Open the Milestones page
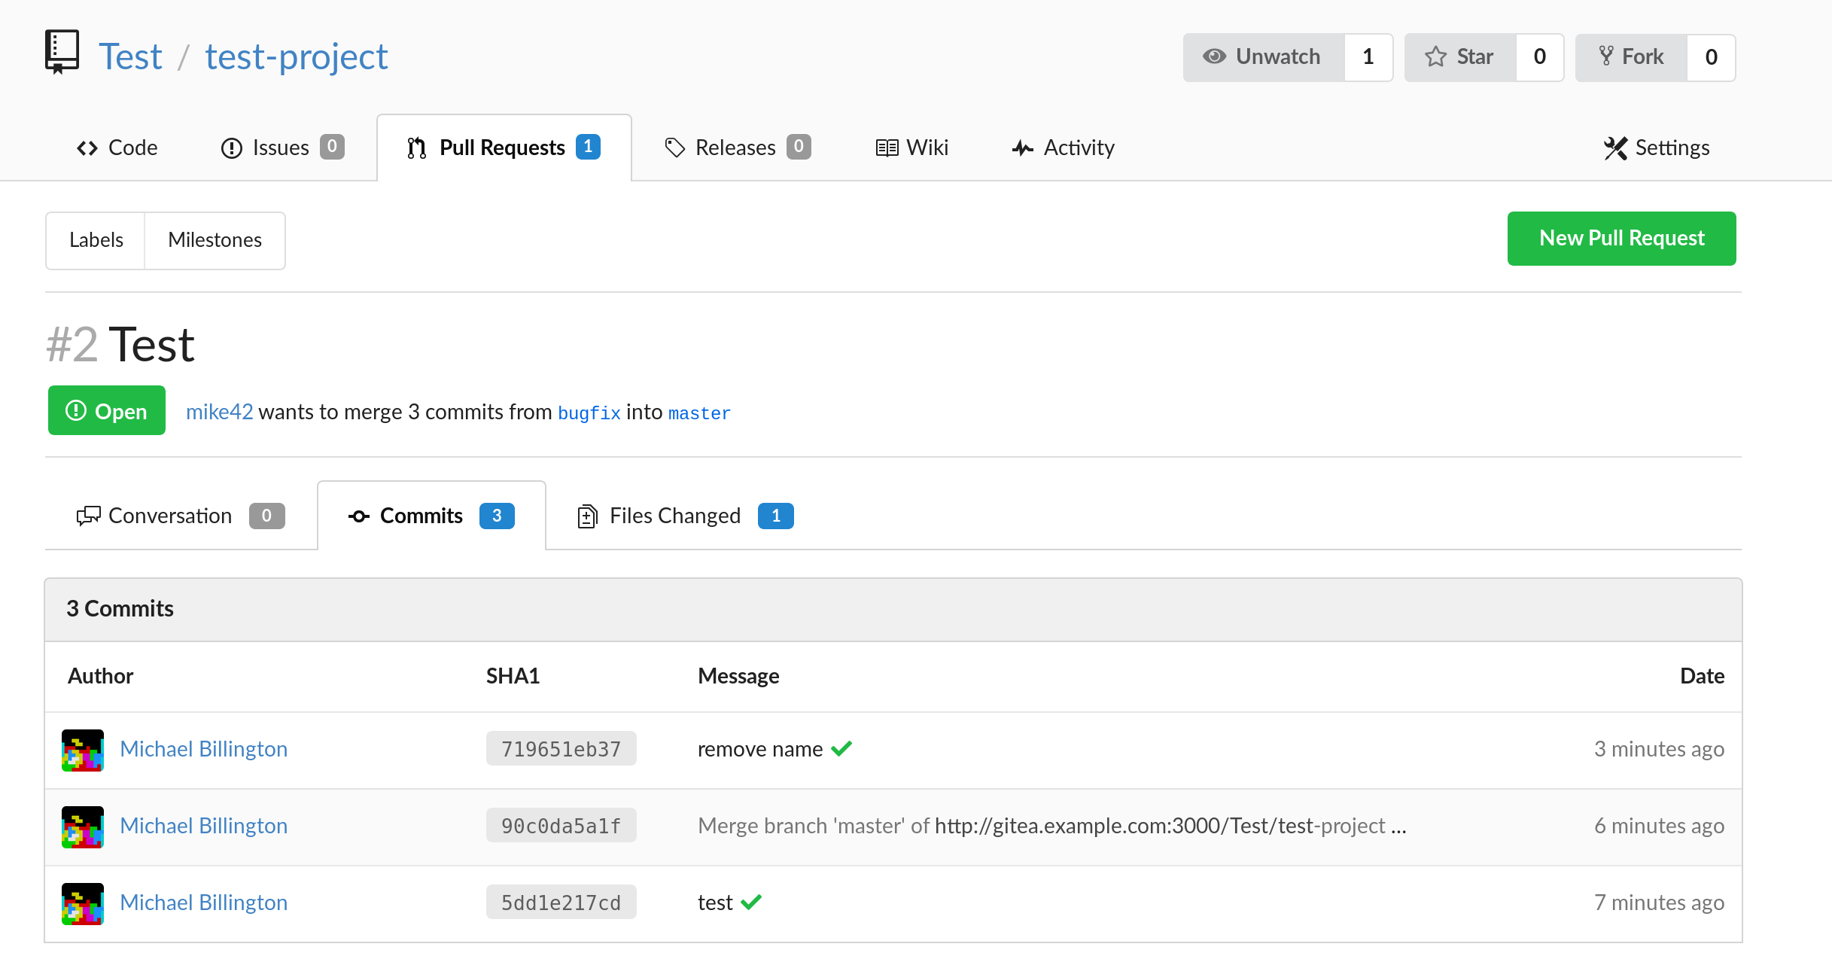Image resolution: width=1832 pixels, height=959 pixels. [x=215, y=240]
